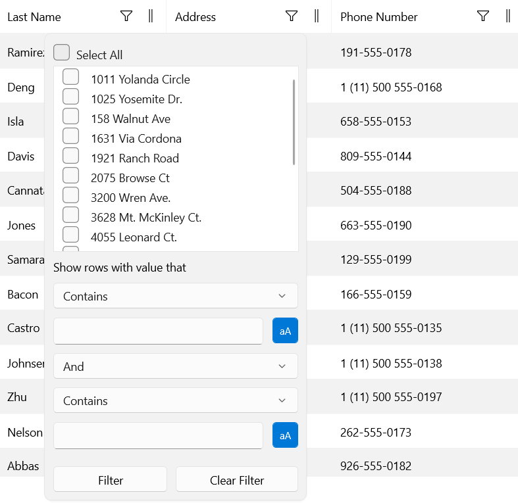Check the 1631 Via Cordona checkbox
This screenshot has height=503, width=518.
pos(70,136)
